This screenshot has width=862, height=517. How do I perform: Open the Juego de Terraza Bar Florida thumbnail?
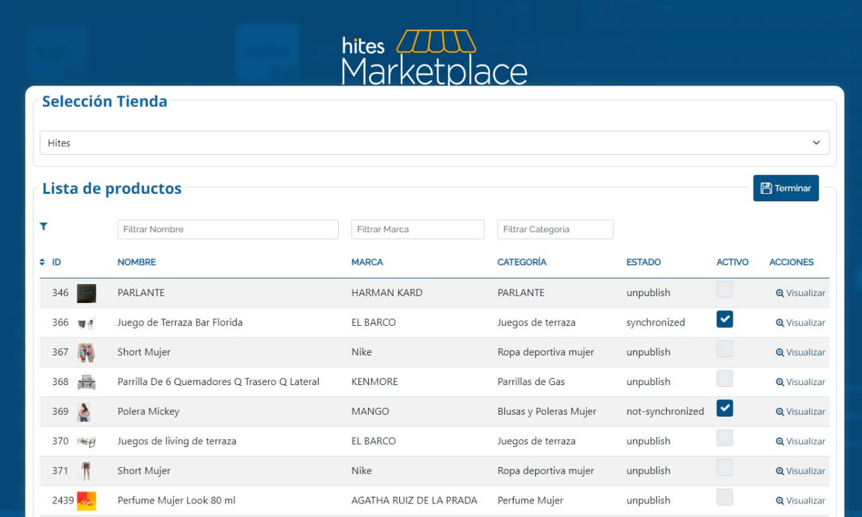click(86, 323)
